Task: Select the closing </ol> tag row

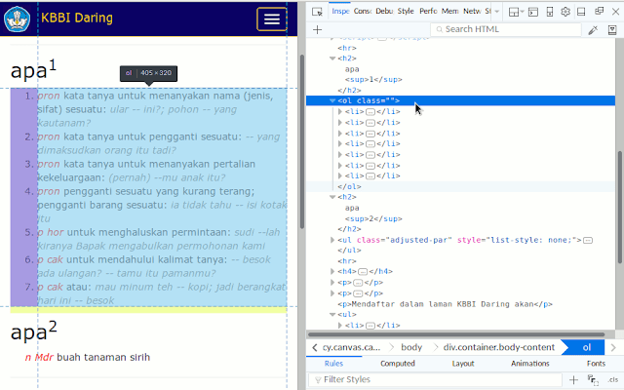Action: tap(349, 186)
